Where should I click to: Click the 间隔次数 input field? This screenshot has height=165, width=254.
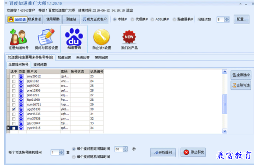(x=221, y=20)
